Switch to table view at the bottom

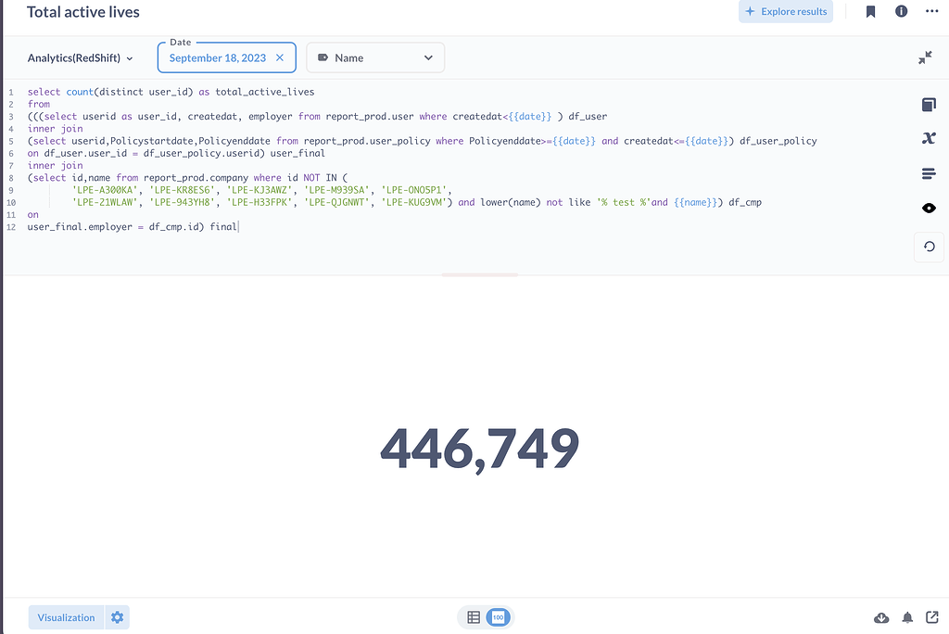[474, 616]
